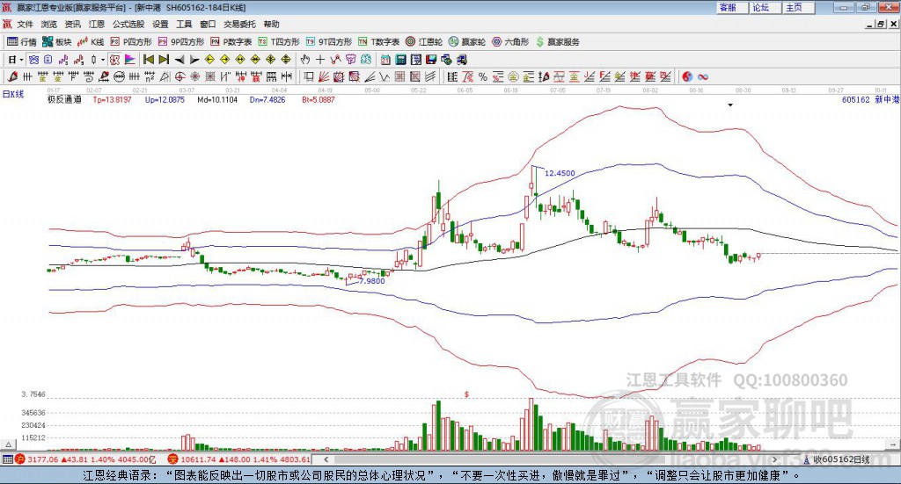901x484 pixels.
Task: Open the P数字表 tool
Action: tap(231, 42)
